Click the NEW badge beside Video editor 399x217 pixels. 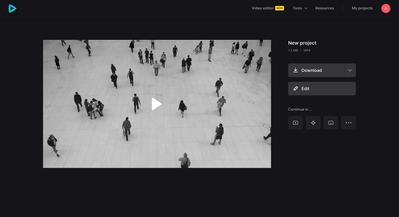[x=279, y=8]
